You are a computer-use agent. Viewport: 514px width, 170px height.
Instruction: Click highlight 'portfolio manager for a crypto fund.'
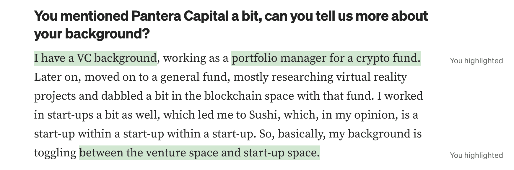tap(326, 58)
